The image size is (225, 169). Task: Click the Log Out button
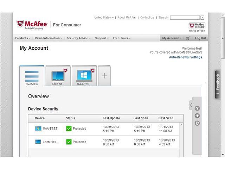[200, 38]
